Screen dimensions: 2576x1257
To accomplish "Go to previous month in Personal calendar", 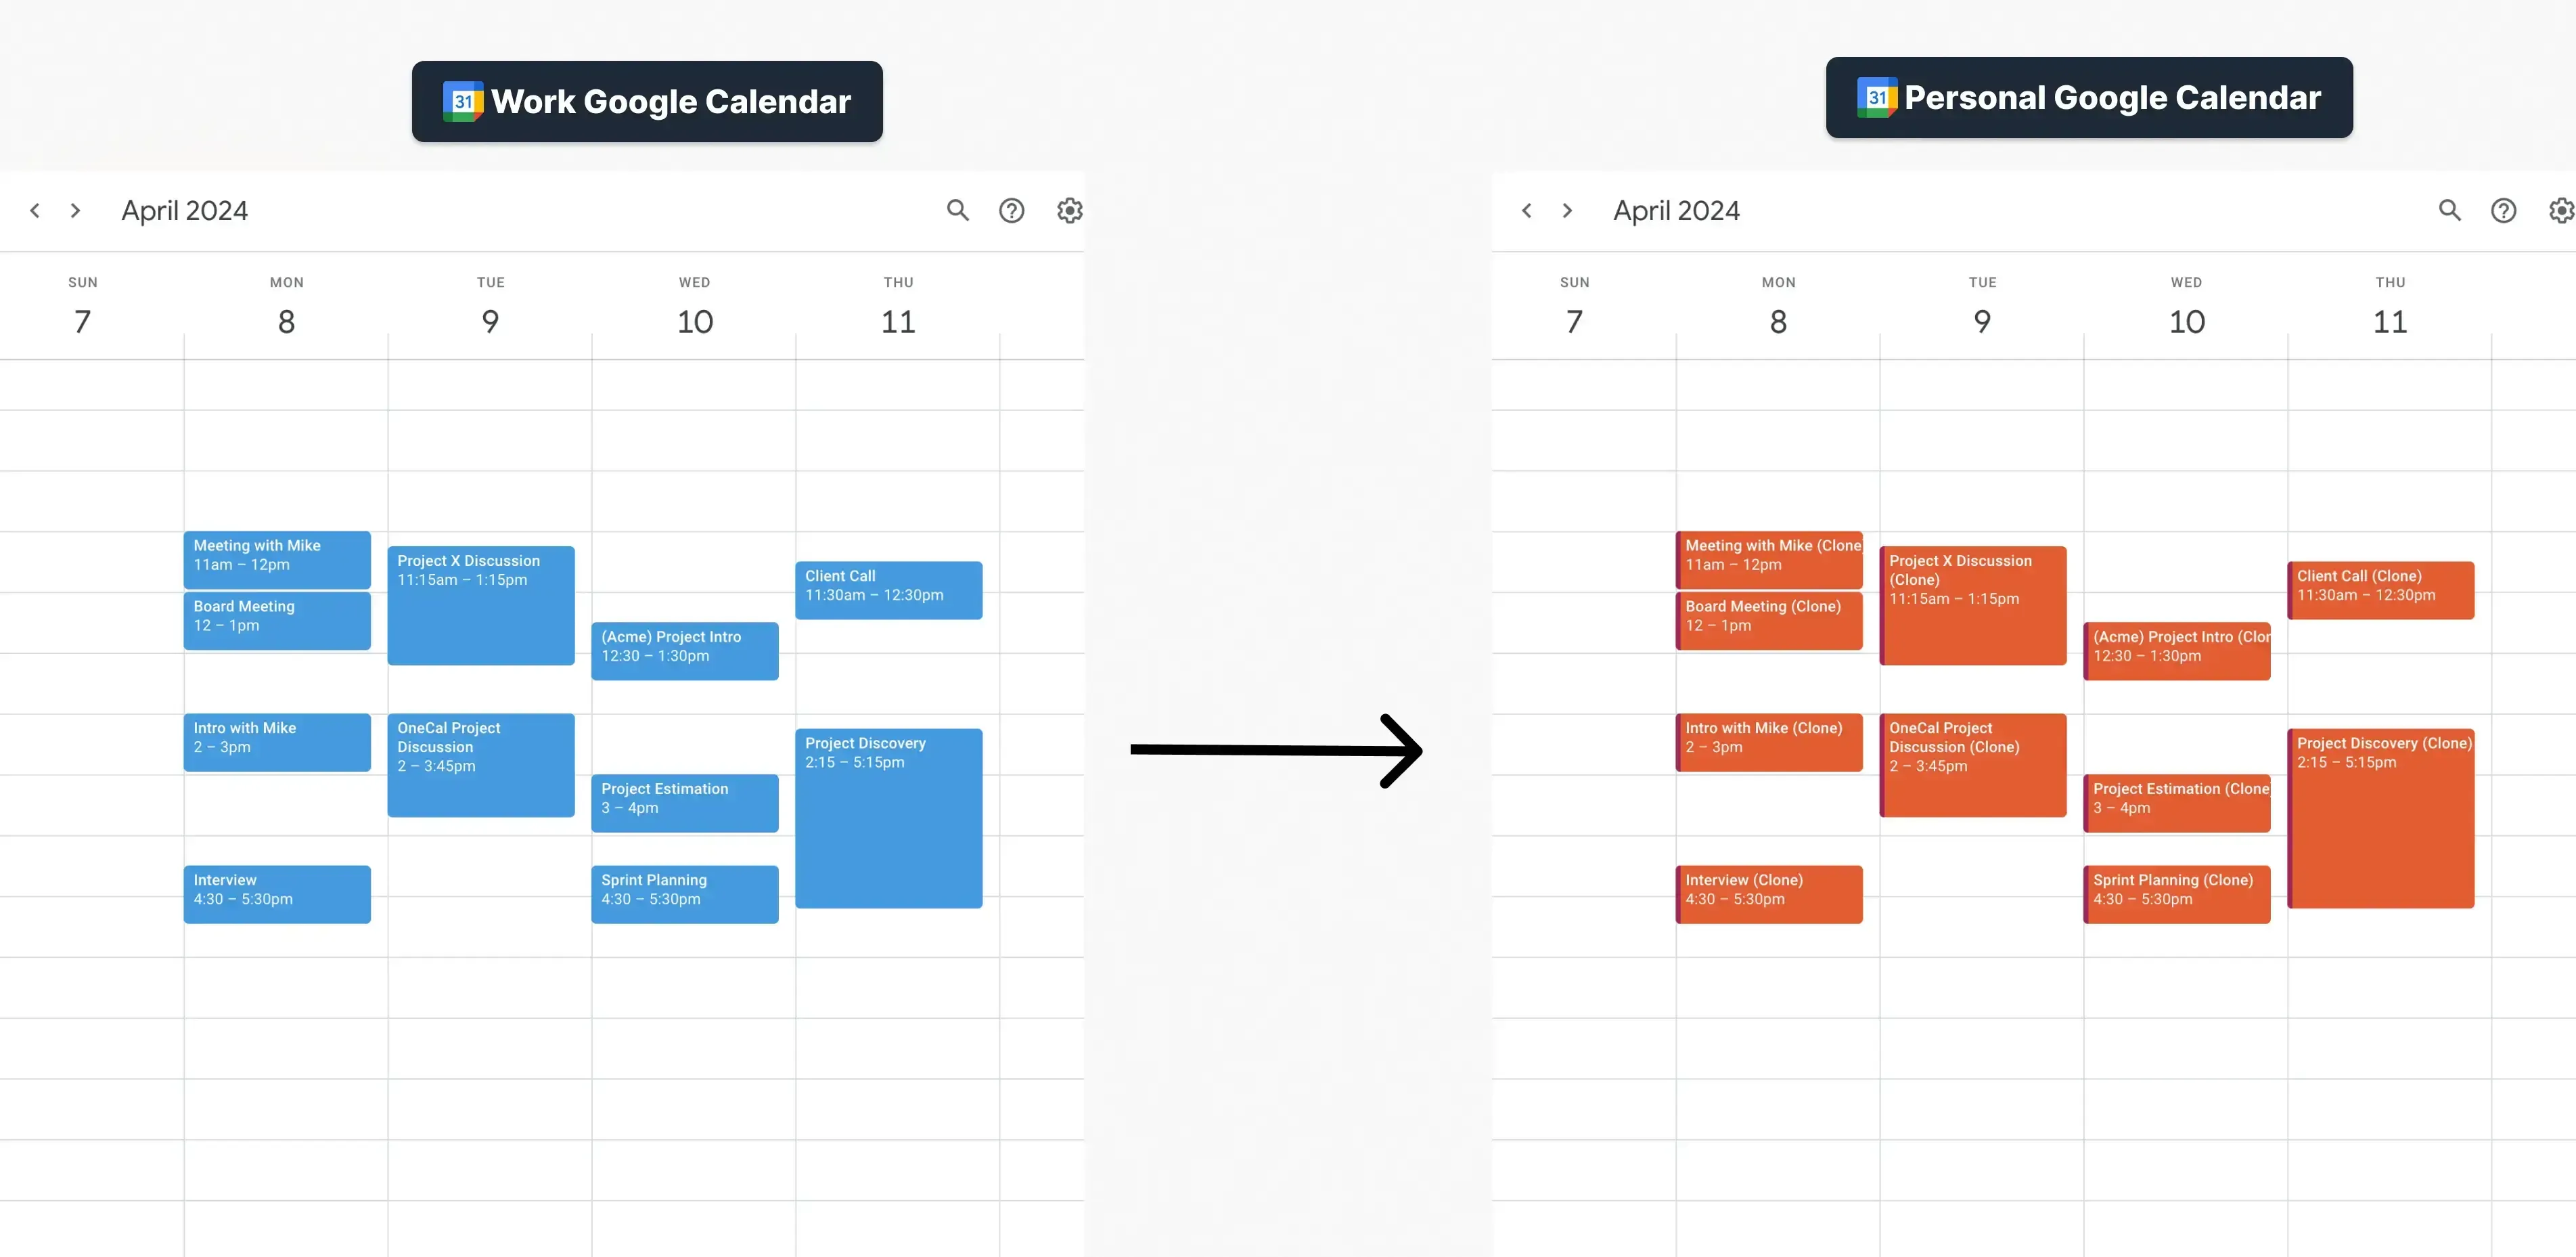I will pyautogui.click(x=1527, y=210).
